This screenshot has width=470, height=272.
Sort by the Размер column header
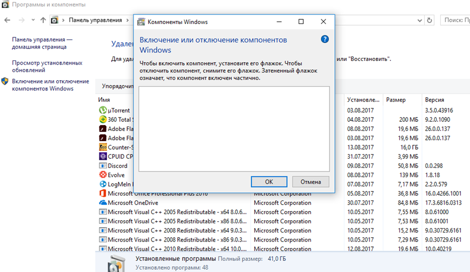(x=396, y=100)
